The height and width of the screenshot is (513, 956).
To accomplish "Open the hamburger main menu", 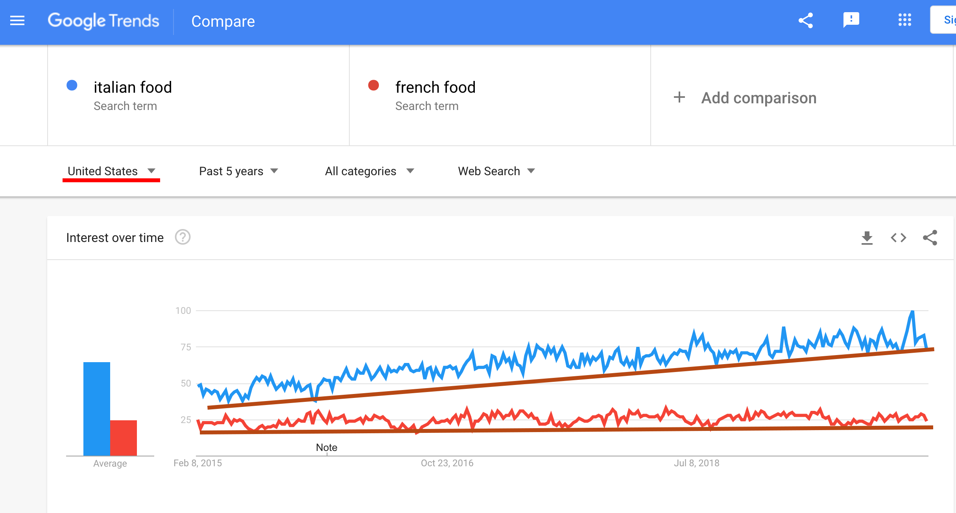I will [17, 20].
